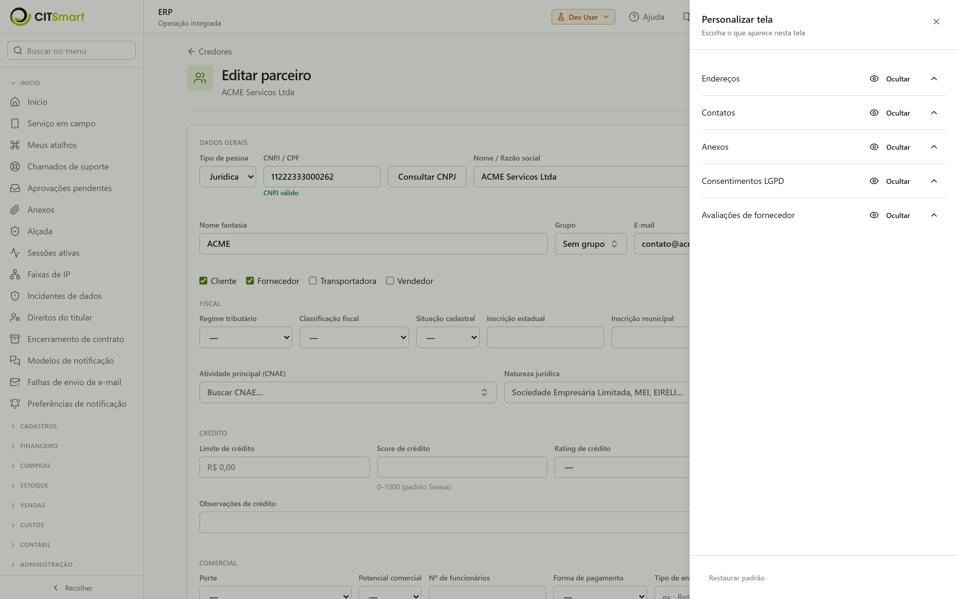Click the Sessões ativas activity icon
Image resolution: width=958 pixels, height=599 pixels.
pos(15,253)
